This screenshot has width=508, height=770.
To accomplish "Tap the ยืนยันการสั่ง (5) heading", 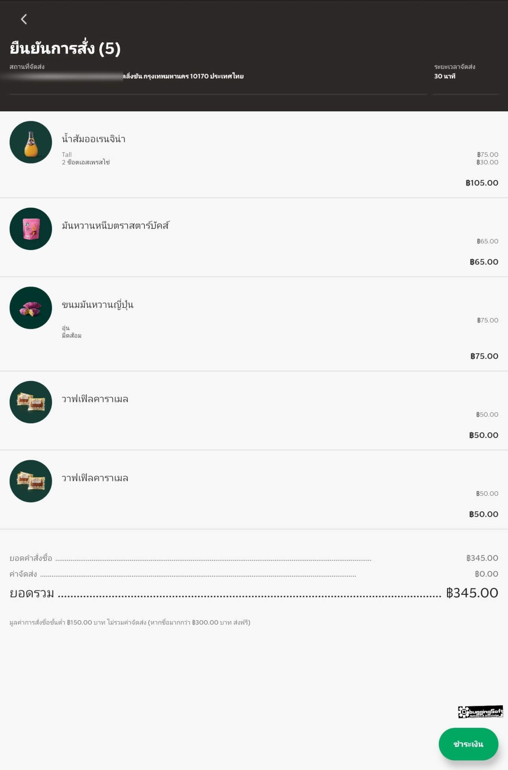I will pyautogui.click(x=65, y=48).
